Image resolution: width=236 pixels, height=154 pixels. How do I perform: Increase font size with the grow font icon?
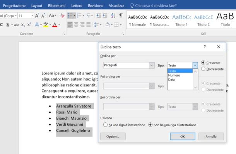pos(37,15)
